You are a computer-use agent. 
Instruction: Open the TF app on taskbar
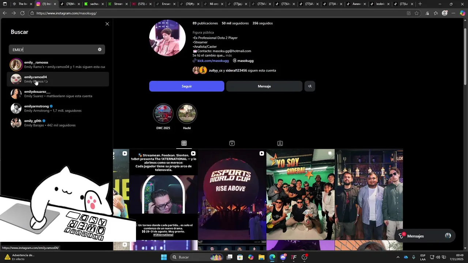coord(294,257)
